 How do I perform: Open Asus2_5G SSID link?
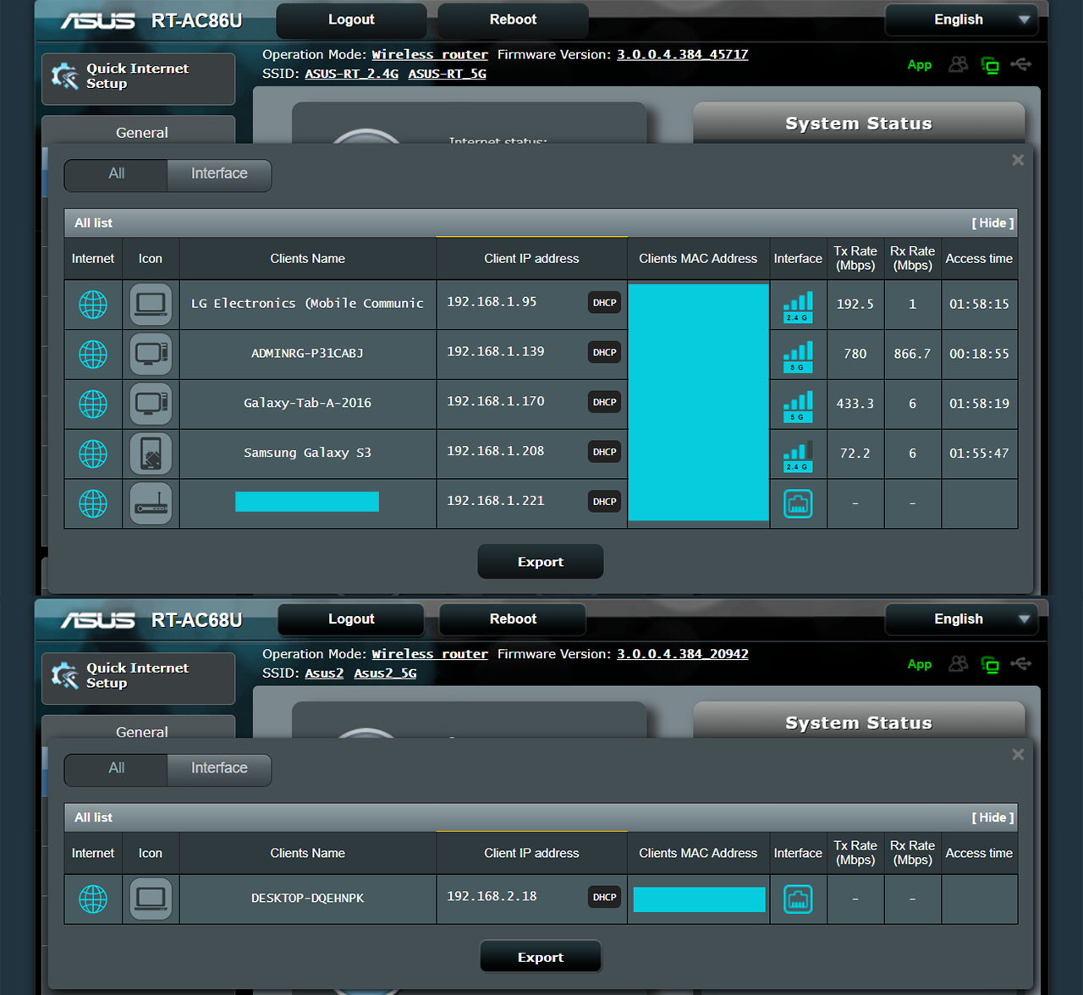pos(385,673)
